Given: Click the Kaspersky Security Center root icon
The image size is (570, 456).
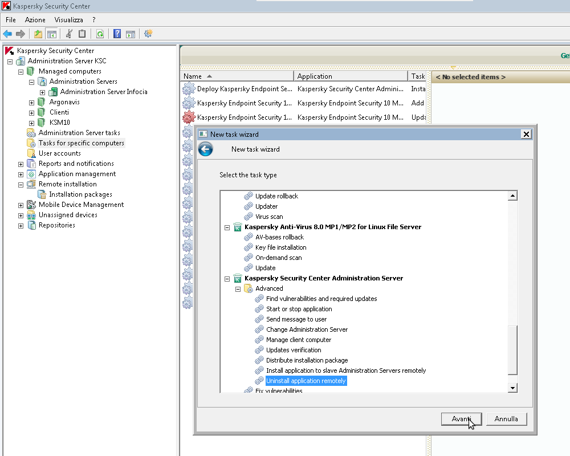Looking at the screenshot, I should tap(10, 51).
